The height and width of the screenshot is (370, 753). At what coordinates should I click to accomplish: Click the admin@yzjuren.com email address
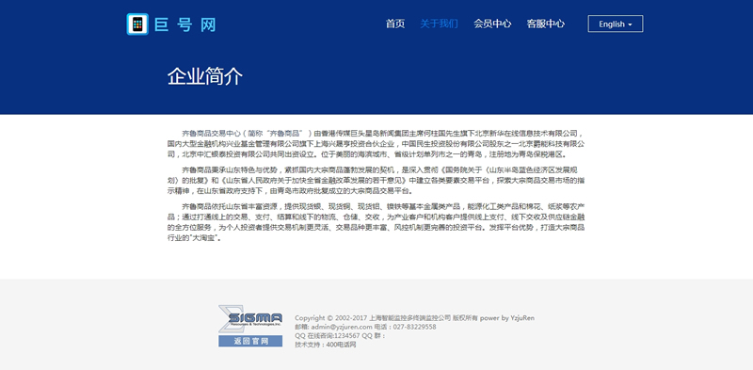(342, 327)
